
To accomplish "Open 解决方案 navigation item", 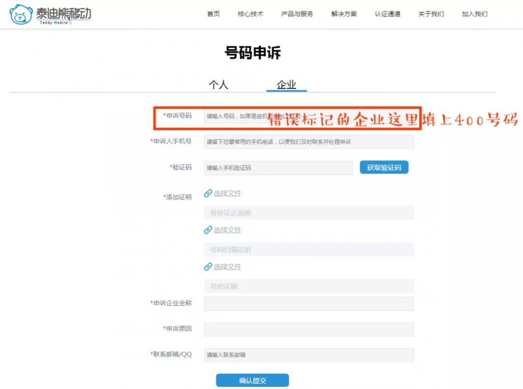I will click(344, 14).
